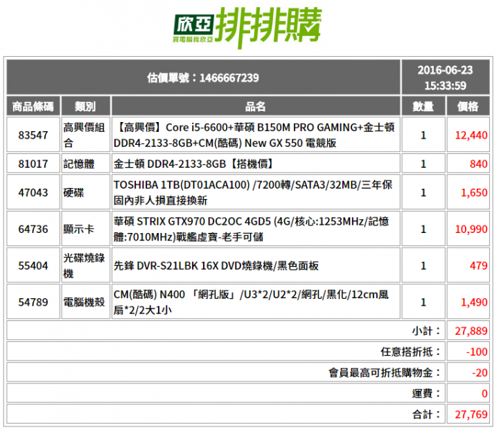Click the 先鋒 DVR-S21LBK product name
This screenshot has height=432, width=499.
[x=216, y=266]
